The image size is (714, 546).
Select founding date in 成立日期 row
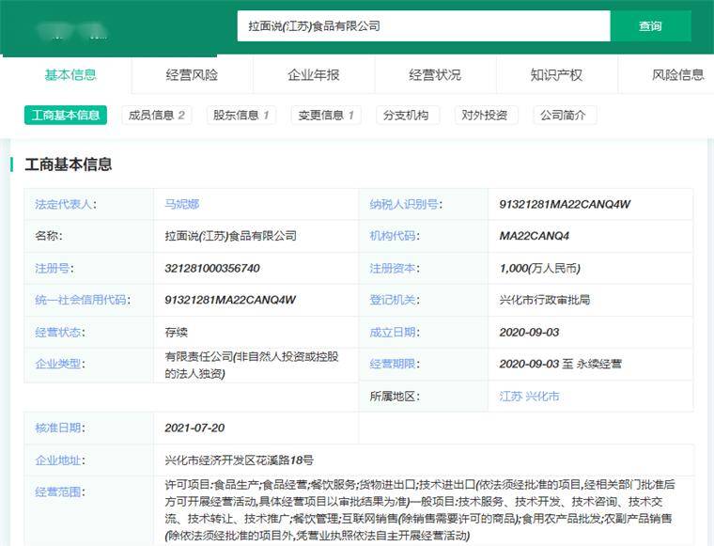click(x=529, y=332)
